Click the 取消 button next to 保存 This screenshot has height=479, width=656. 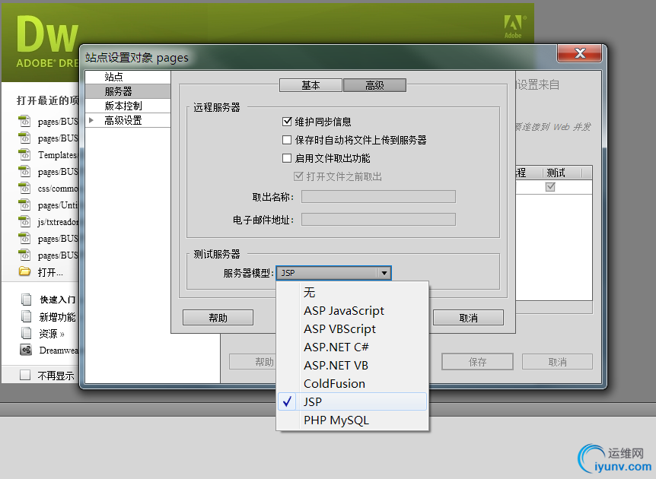[x=557, y=362]
